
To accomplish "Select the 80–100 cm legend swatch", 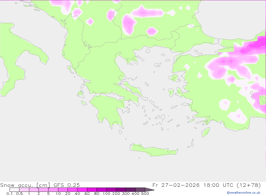I will 101,190.
